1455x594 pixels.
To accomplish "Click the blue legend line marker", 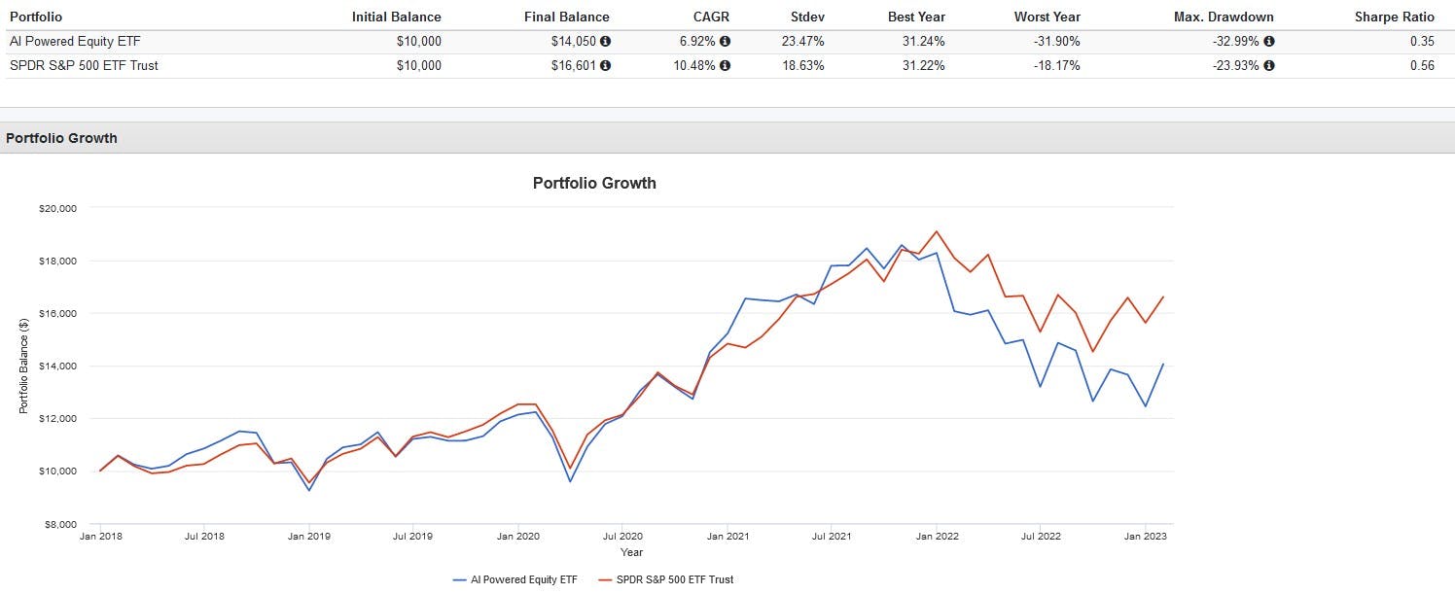I will (x=460, y=579).
